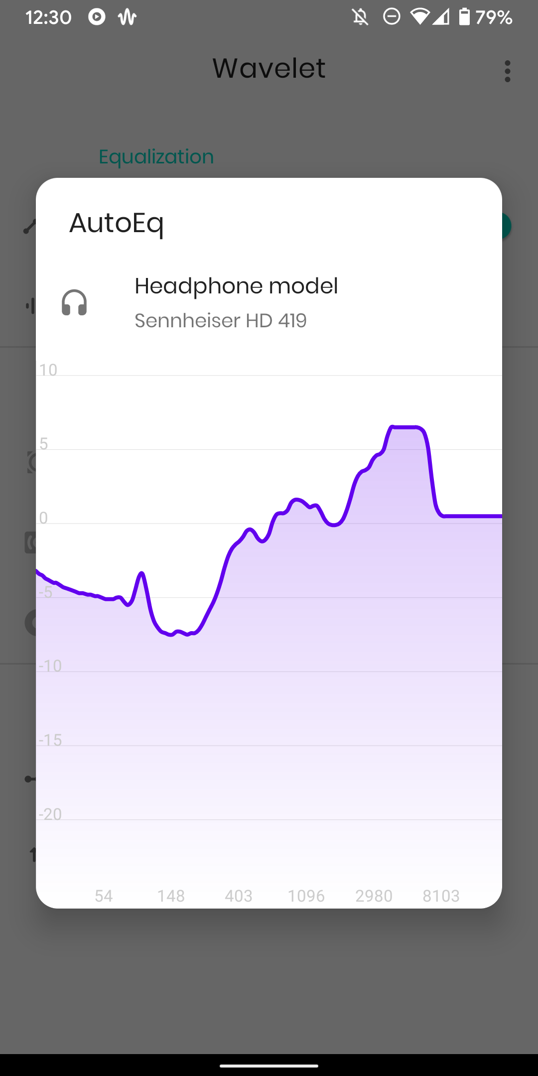538x1076 pixels.
Task: Tap the 12:30 clock in status bar
Action: point(48,17)
